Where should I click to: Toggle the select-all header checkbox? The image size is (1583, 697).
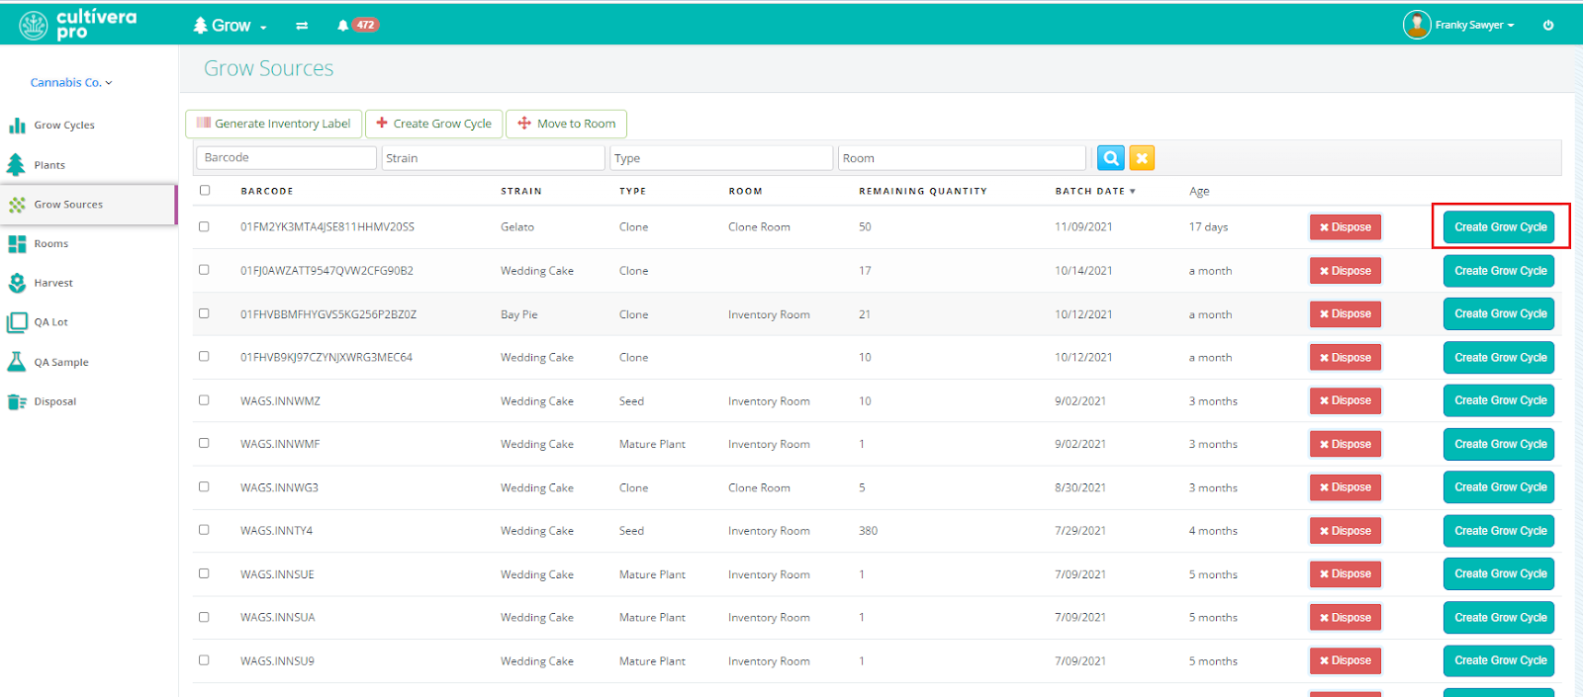205,190
